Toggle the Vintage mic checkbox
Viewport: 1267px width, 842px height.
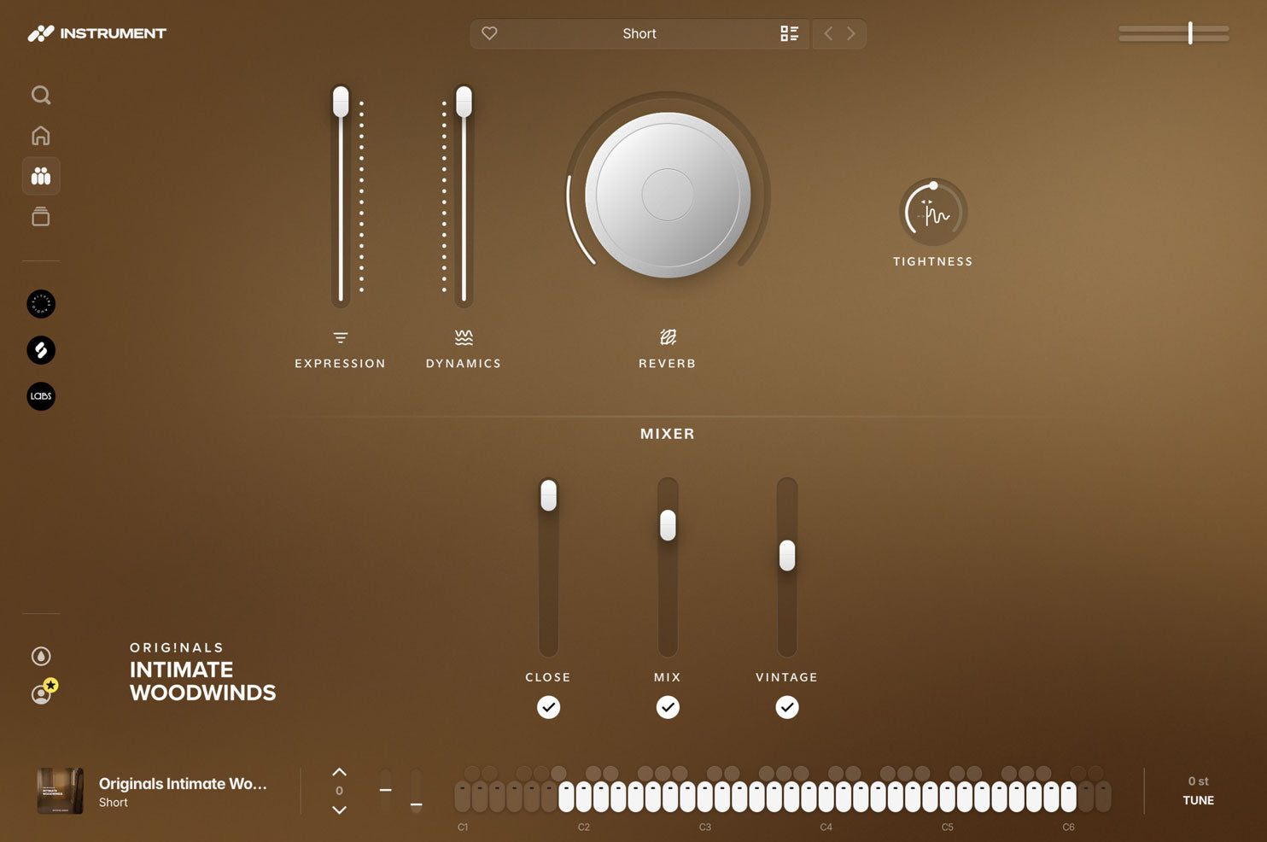(787, 707)
